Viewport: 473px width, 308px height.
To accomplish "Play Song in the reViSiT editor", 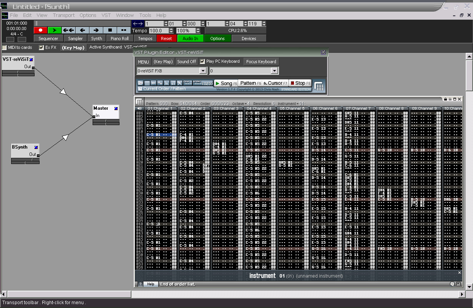I will (x=226, y=83).
